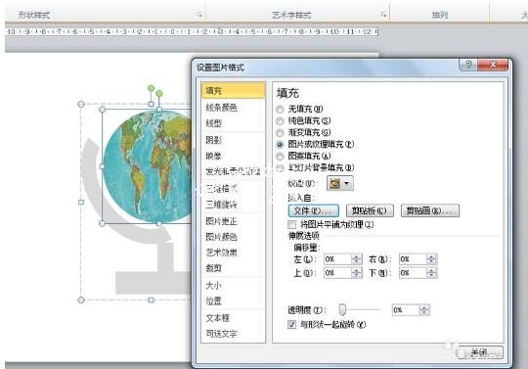Image resolution: width=528 pixels, height=369 pixels.
Task: Click the 上 offset input field
Action: pyautogui.click(x=337, y=273)
